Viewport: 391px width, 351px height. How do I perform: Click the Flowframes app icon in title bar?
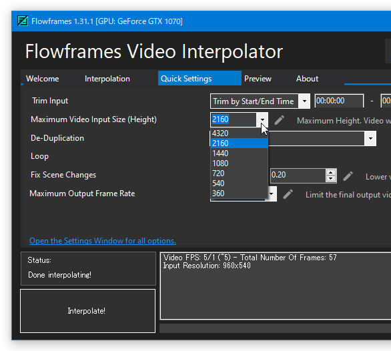click(23, 21)
